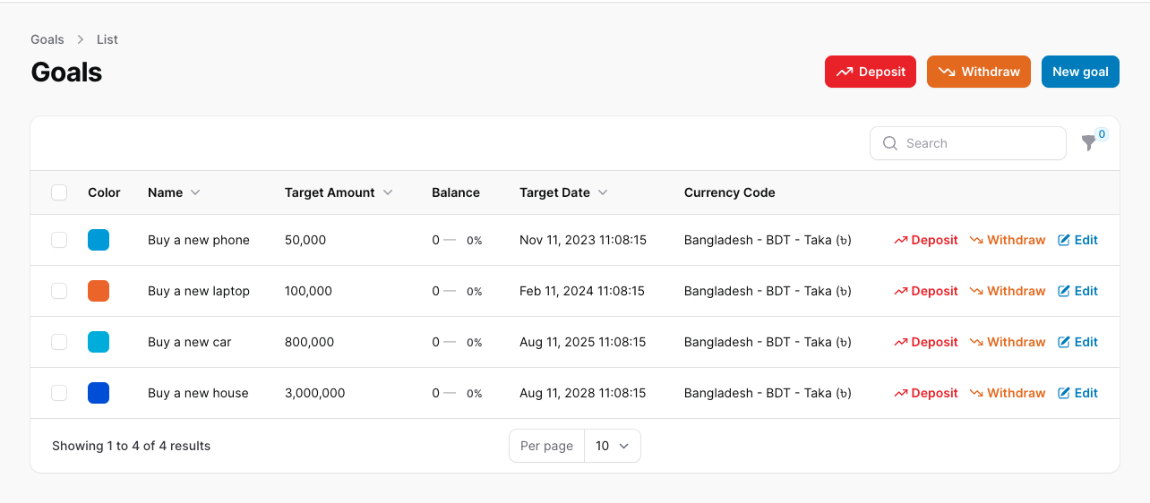Click the Goals page heading
The height and width of the screenshot is (503, 1150).
(66, 72)
